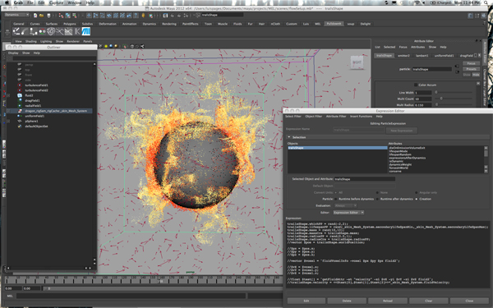Screen dimensions: 493x308
Task: Switch to the Dynamics shelf tab
Action: (149, 24)
